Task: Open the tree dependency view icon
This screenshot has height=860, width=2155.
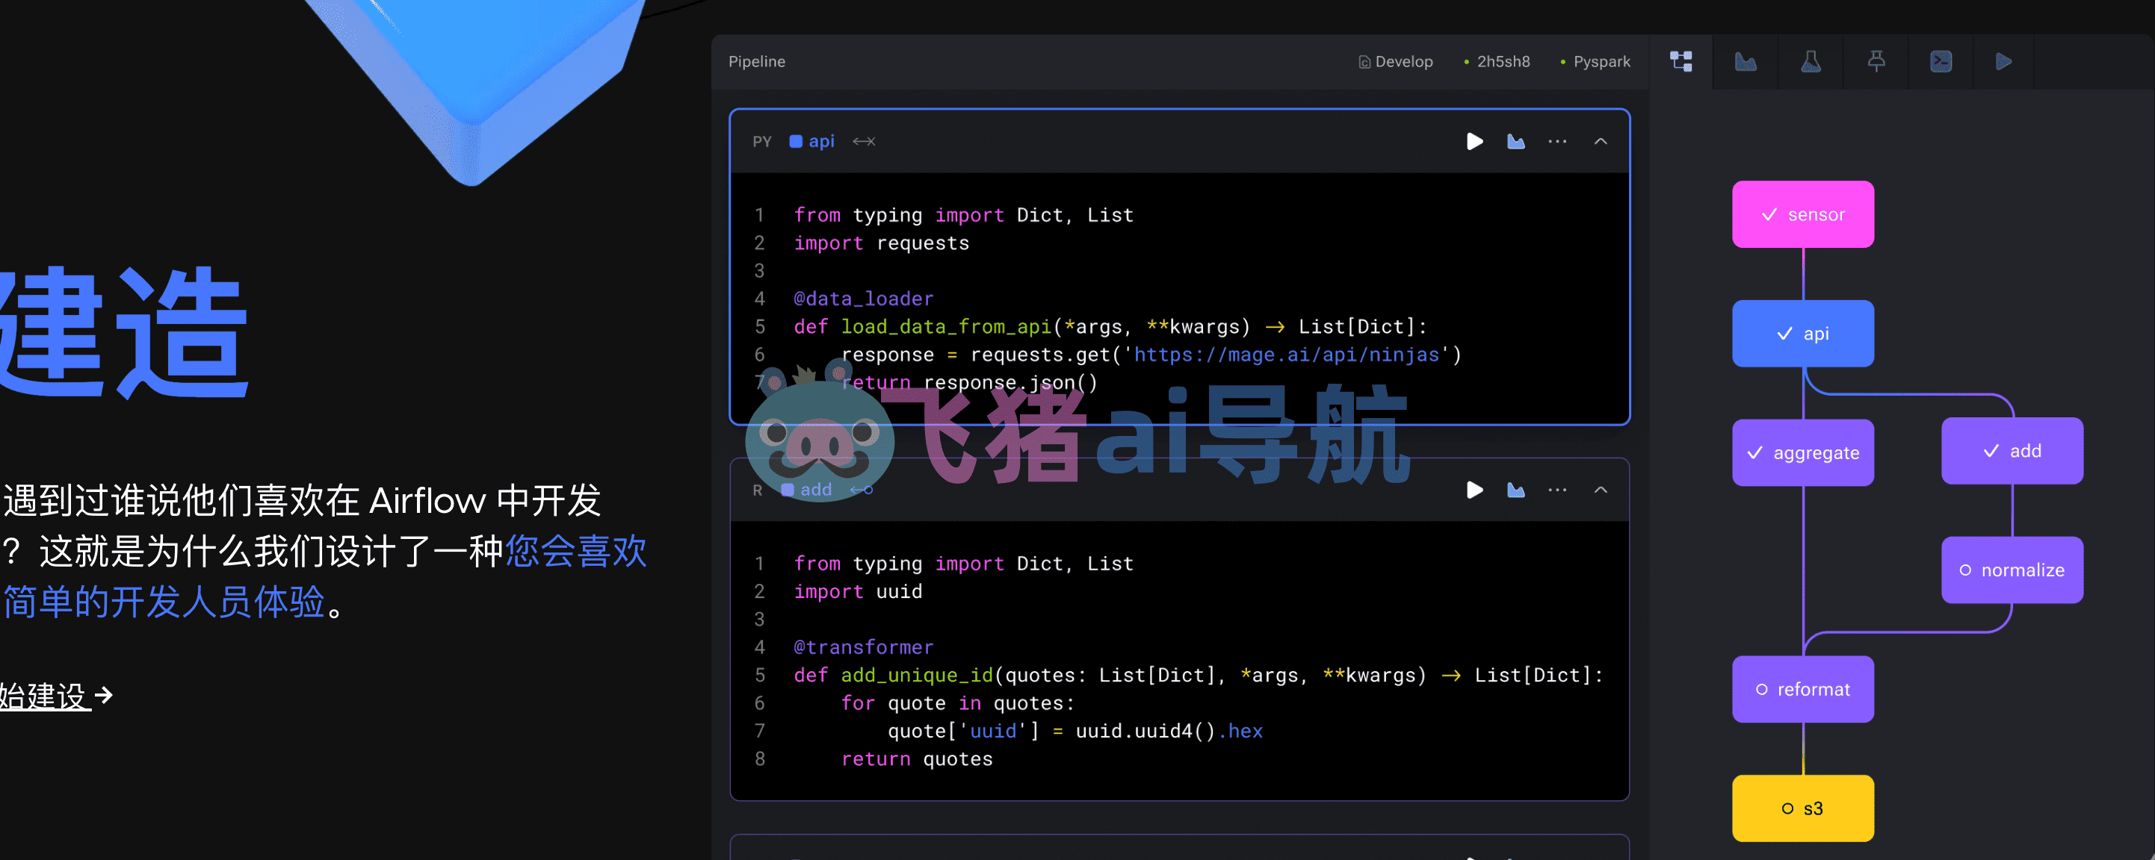Action: coord(1681,61)
